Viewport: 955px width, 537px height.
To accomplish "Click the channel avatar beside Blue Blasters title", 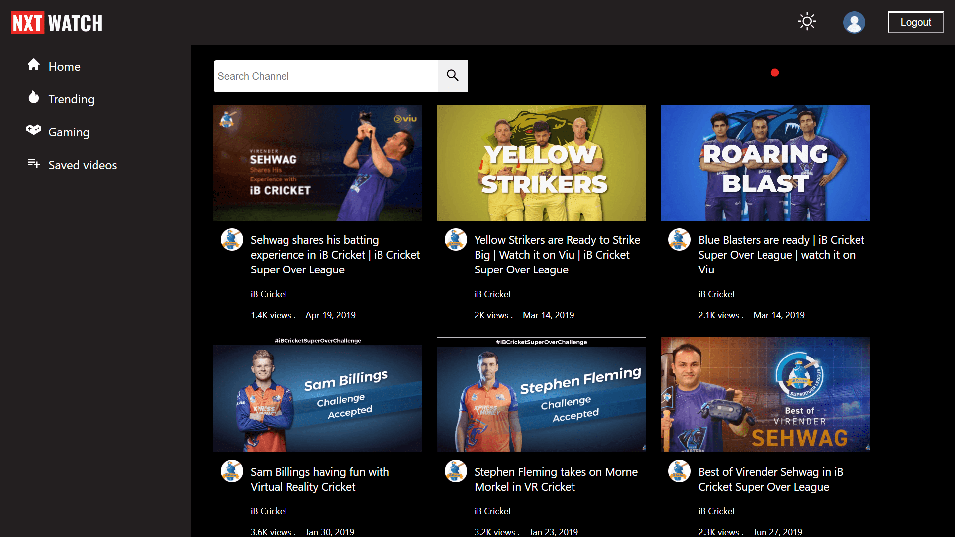I will pos(679,240).
